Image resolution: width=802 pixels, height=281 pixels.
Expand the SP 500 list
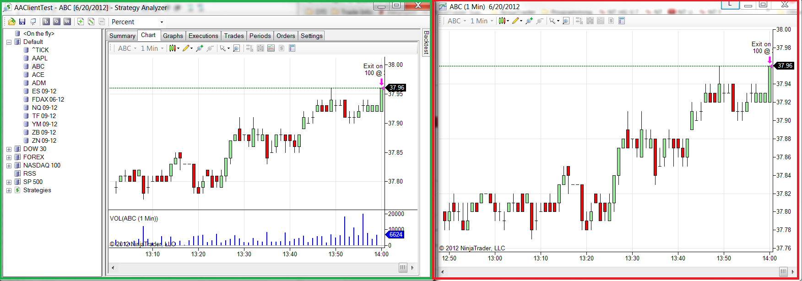point(9,182)
